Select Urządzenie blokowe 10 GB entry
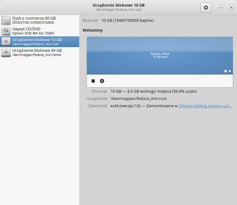 click(40, 42)
